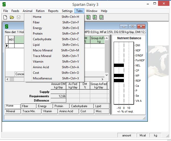Switch to the Fiber bottom tab
Image resolution: width=171 pixels, height=141 pixels.
[x=29, y=106]
